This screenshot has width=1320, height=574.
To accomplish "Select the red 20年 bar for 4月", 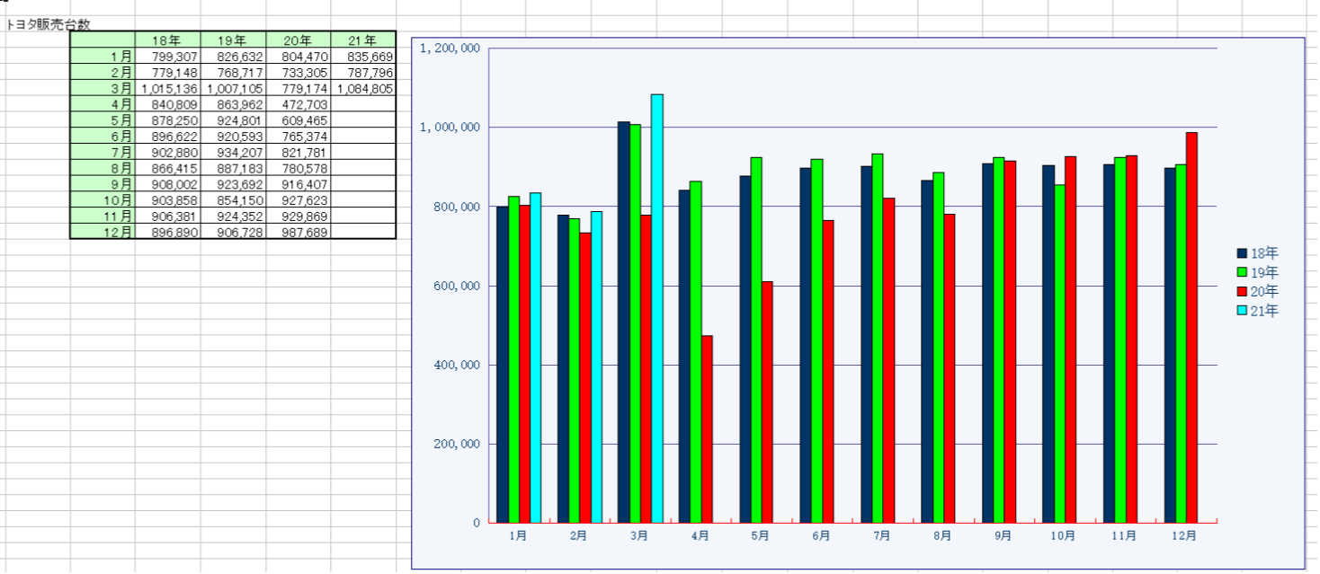I will 707,429.
